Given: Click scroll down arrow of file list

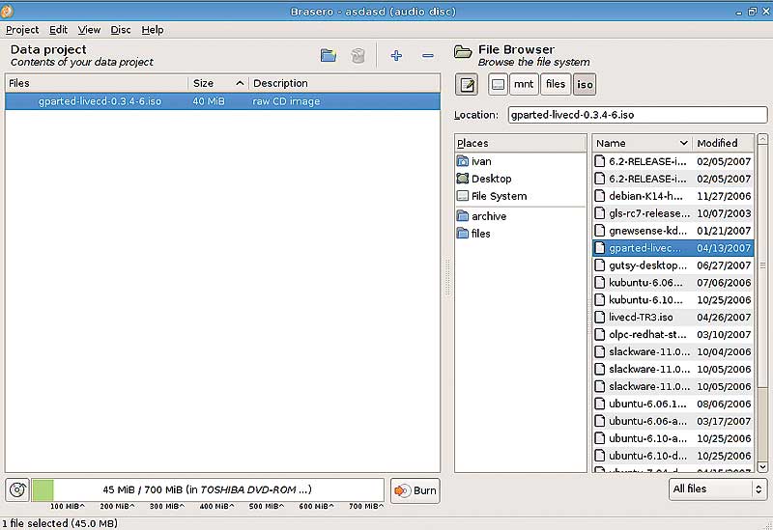Looking at the screenshot, I should tap(762, 466).
